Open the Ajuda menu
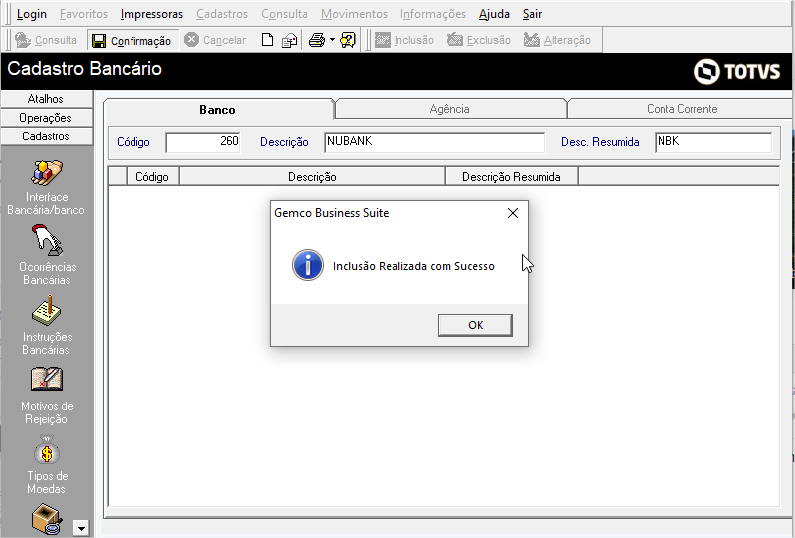795x538 pixels. (x=494, y=14)
